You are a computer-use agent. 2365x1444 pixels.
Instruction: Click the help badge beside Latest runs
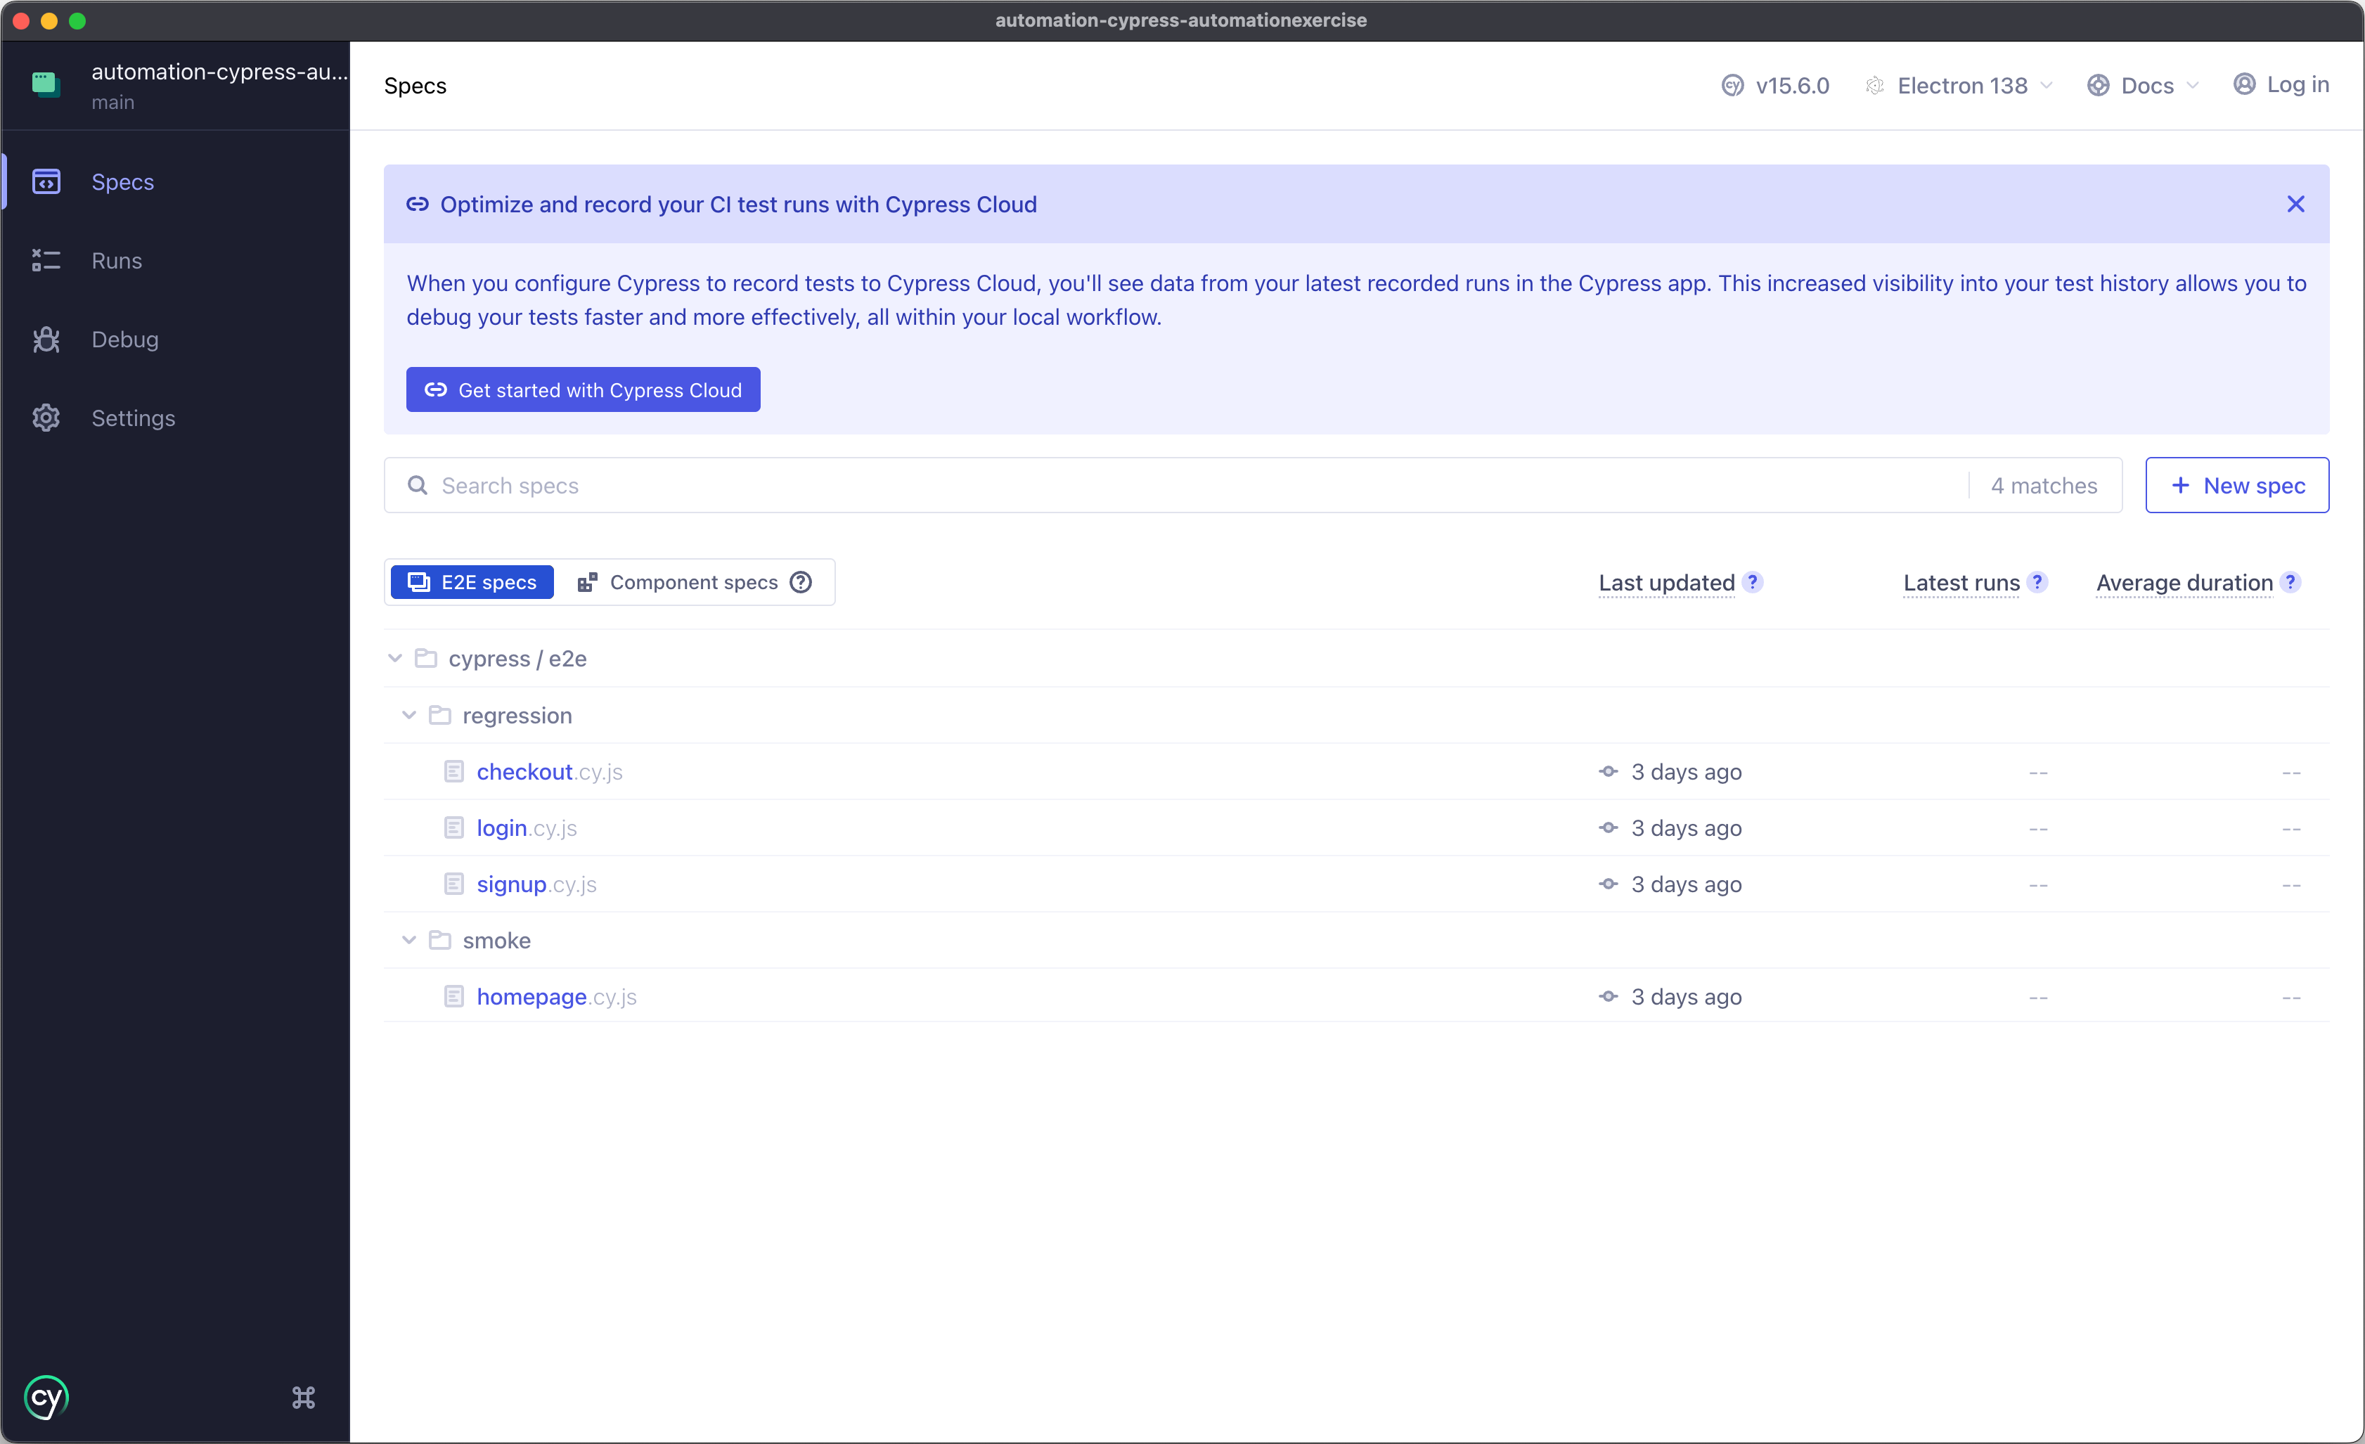(x=2037, y=583)
